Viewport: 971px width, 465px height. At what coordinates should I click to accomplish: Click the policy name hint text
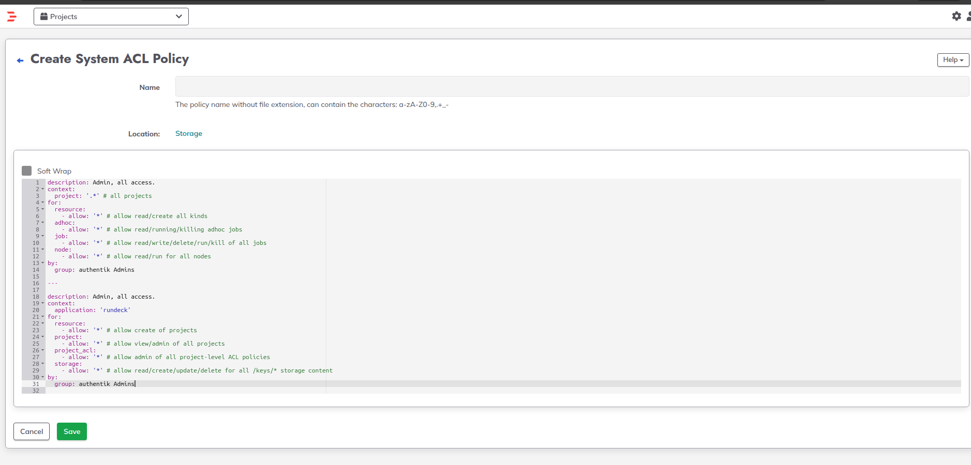pos(312,104)
